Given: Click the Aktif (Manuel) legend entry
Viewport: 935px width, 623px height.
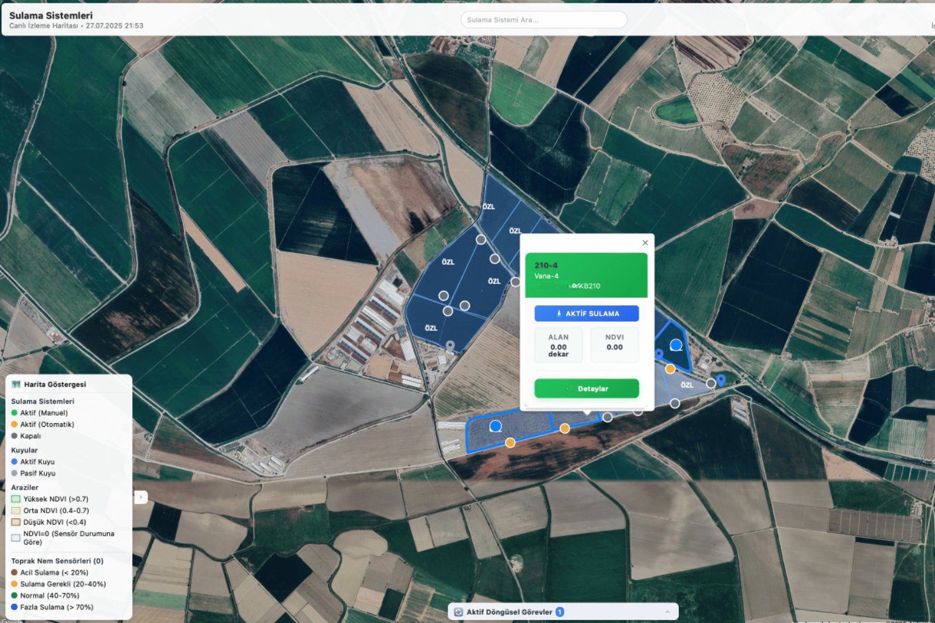Looking at the screenshot, I should pyautogui.click(x=44, y=413).
